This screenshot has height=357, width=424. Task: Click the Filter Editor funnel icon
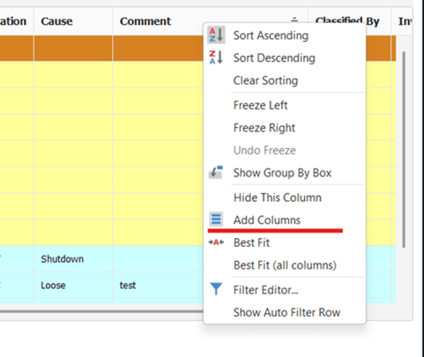click(x=216, y=289)
